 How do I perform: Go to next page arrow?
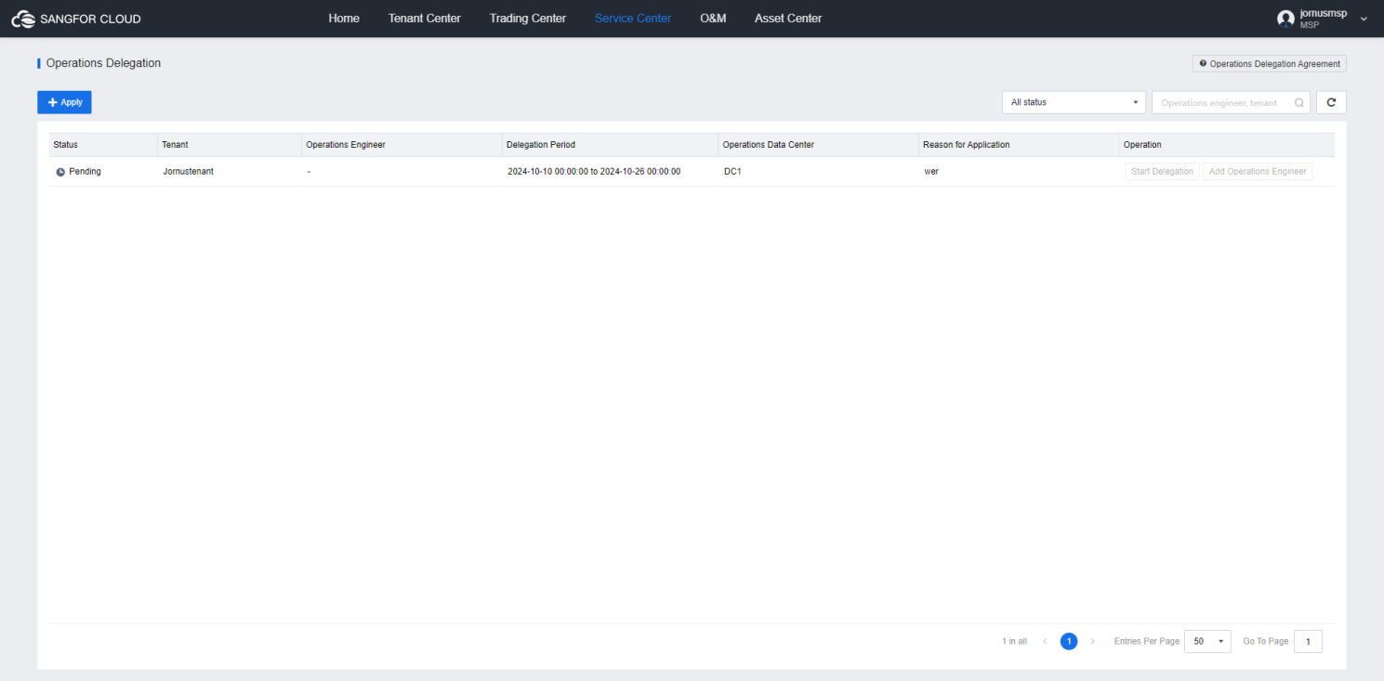pos(1092,641)
